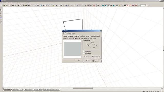Image resolution: width=164 pixels, height=92 pixels.
Task: Select the 180° orientation radio
Action: [x=91, y=48]
